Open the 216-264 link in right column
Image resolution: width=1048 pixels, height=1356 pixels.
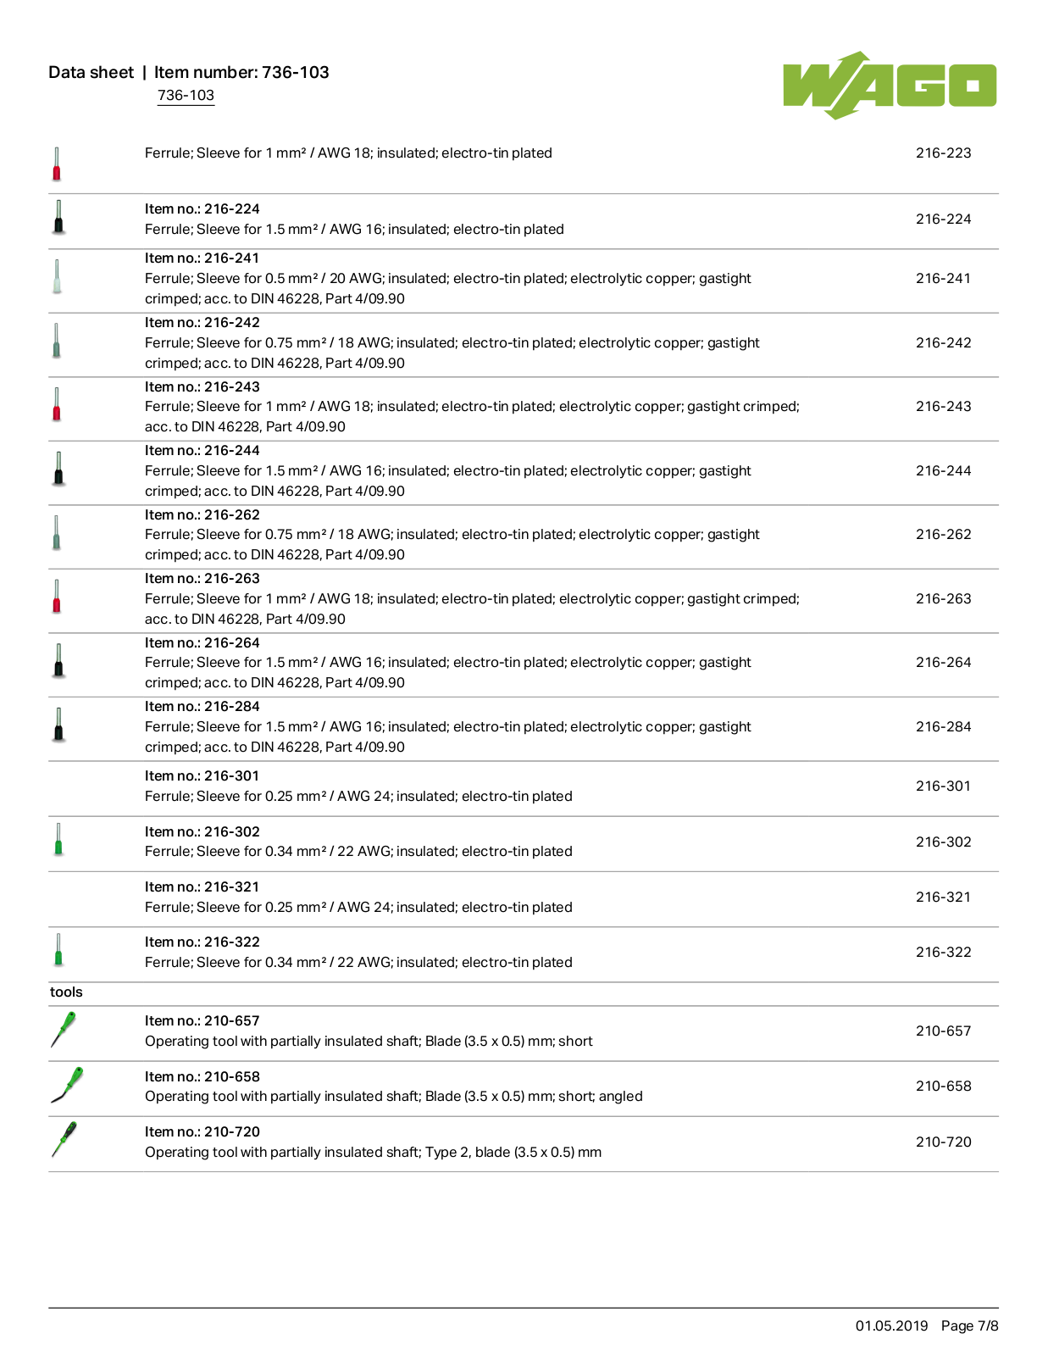tap(943, 663)
